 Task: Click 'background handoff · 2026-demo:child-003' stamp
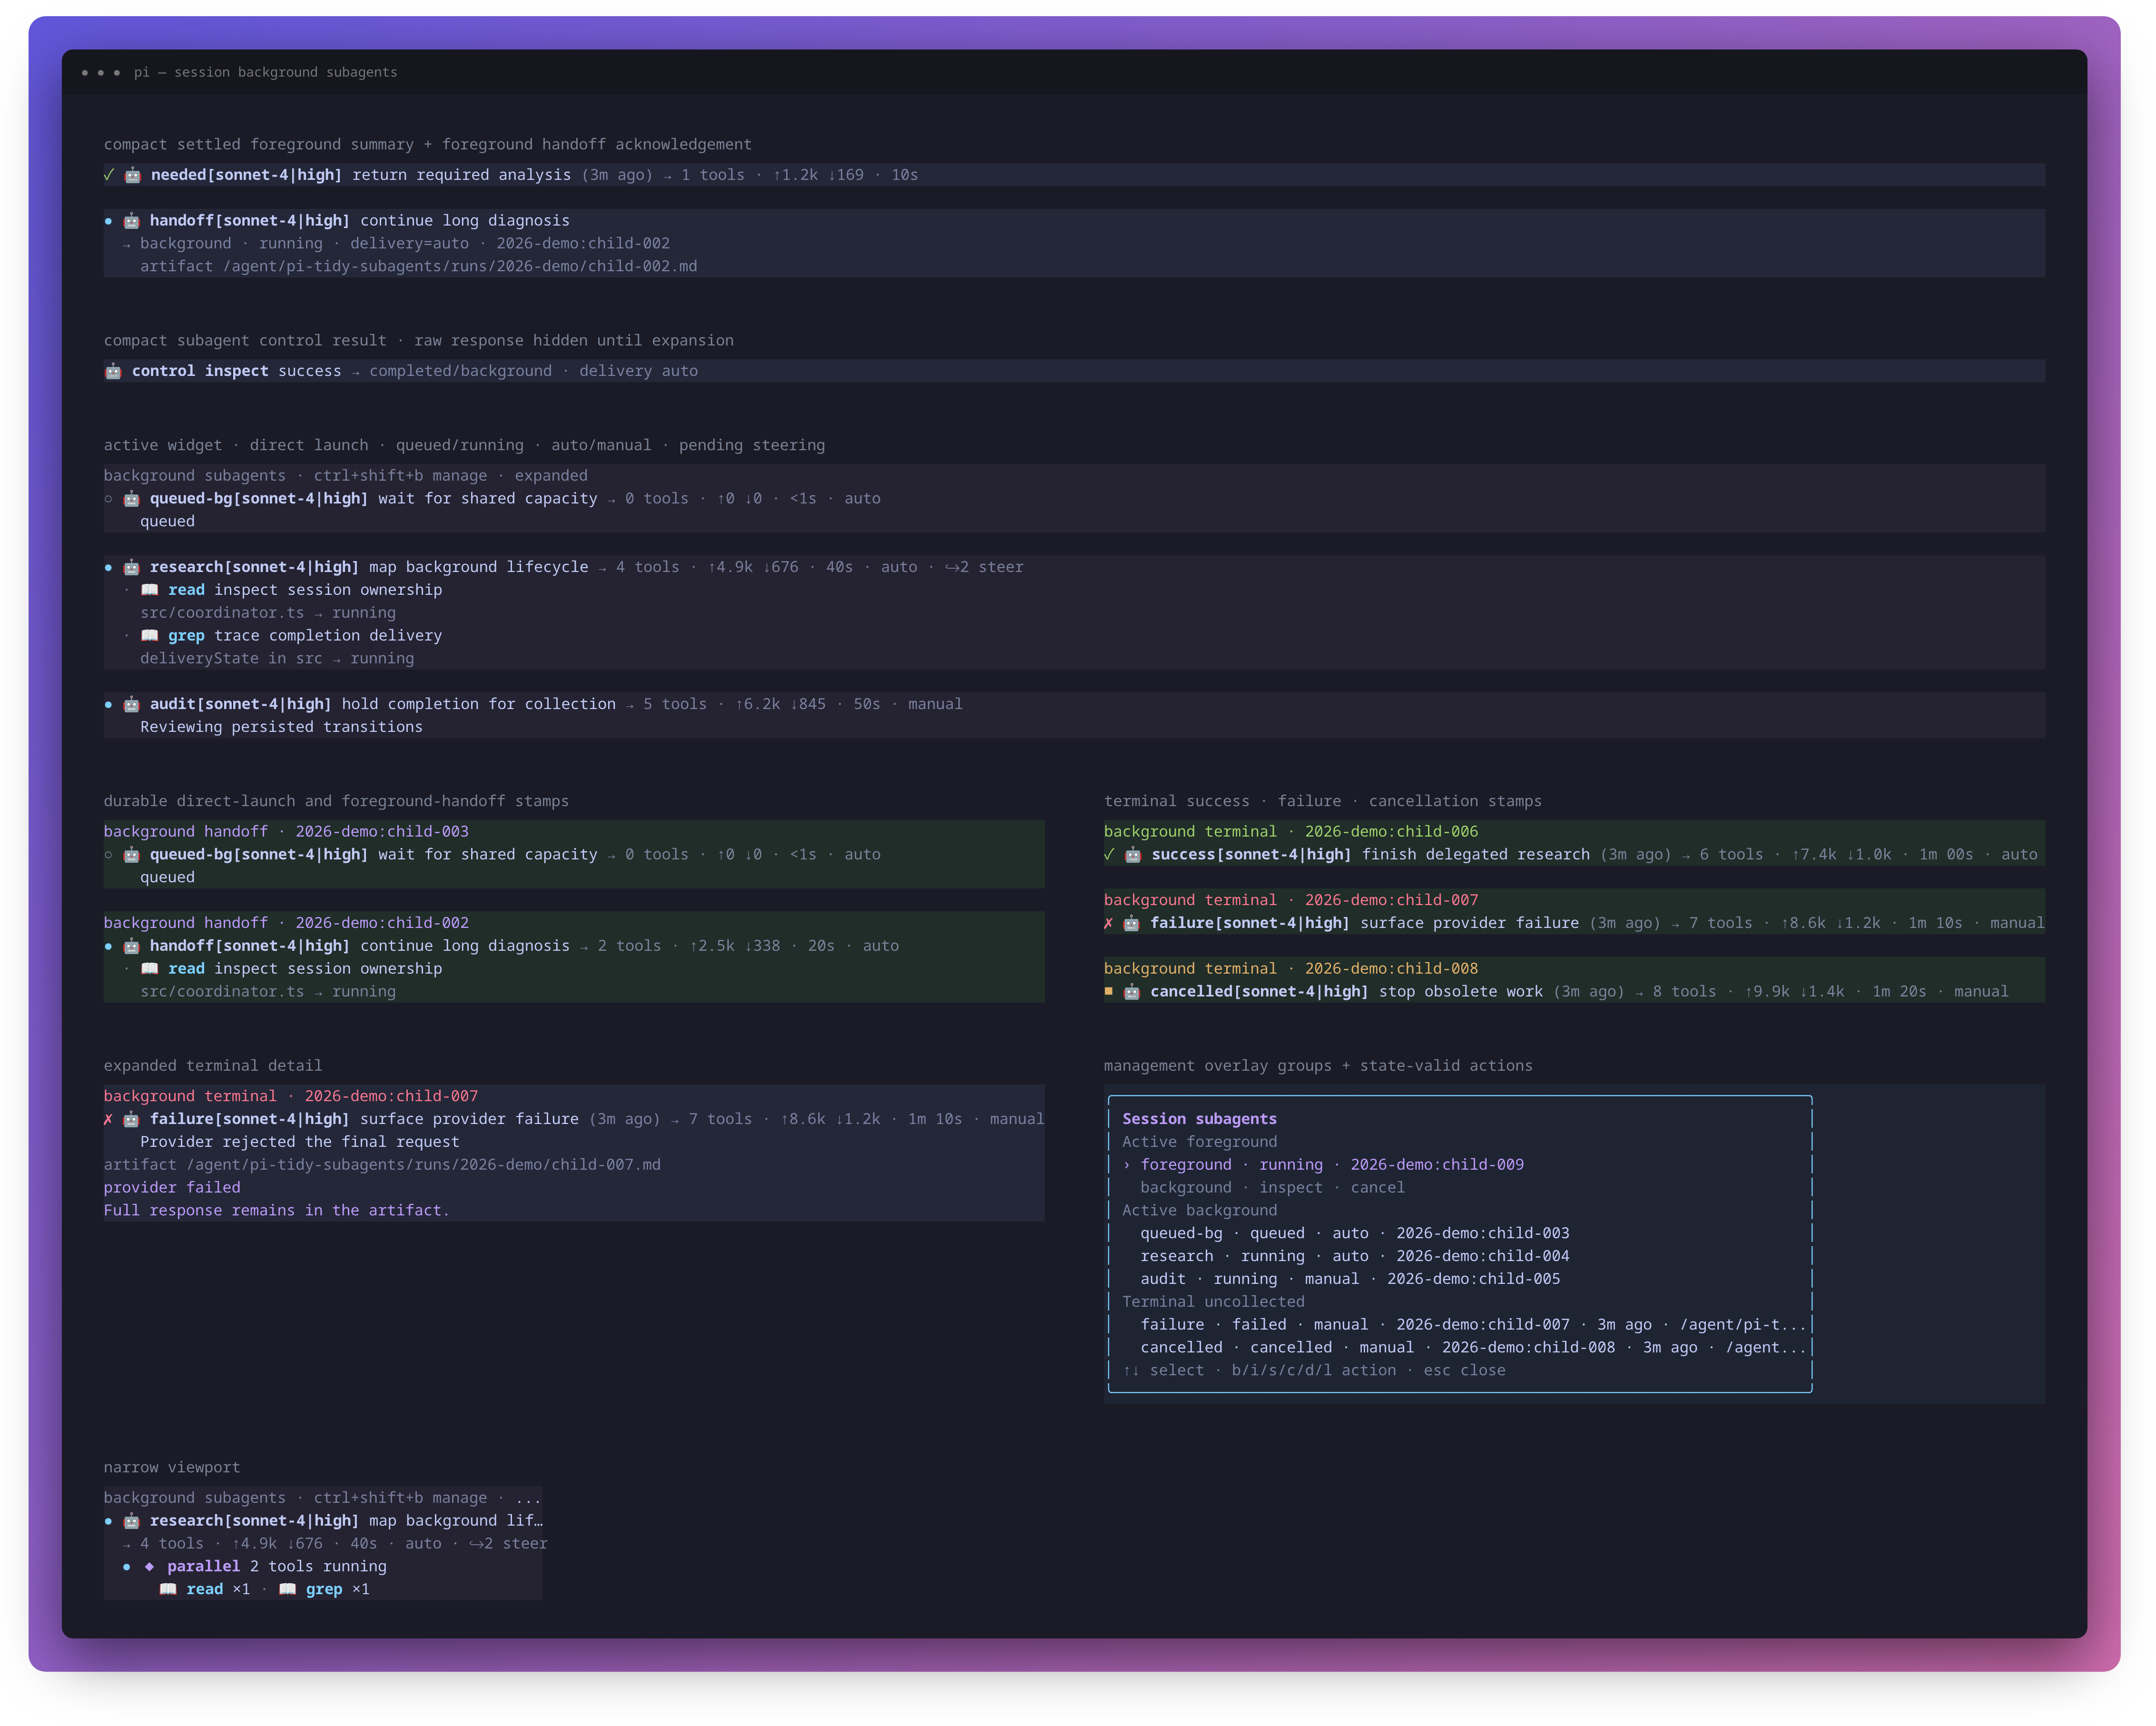286,832
